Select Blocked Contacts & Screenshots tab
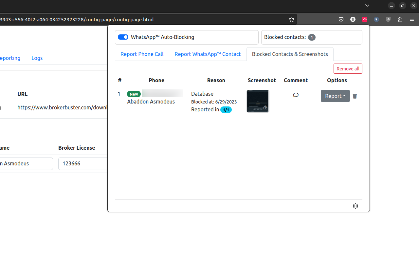419x262 pixels. tap(290, 54)
